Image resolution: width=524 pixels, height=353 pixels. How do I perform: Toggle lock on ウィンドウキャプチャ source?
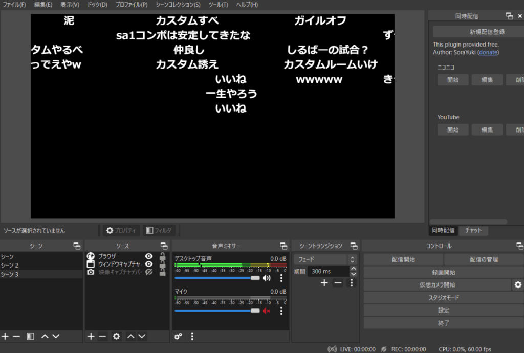pos(162,264)
